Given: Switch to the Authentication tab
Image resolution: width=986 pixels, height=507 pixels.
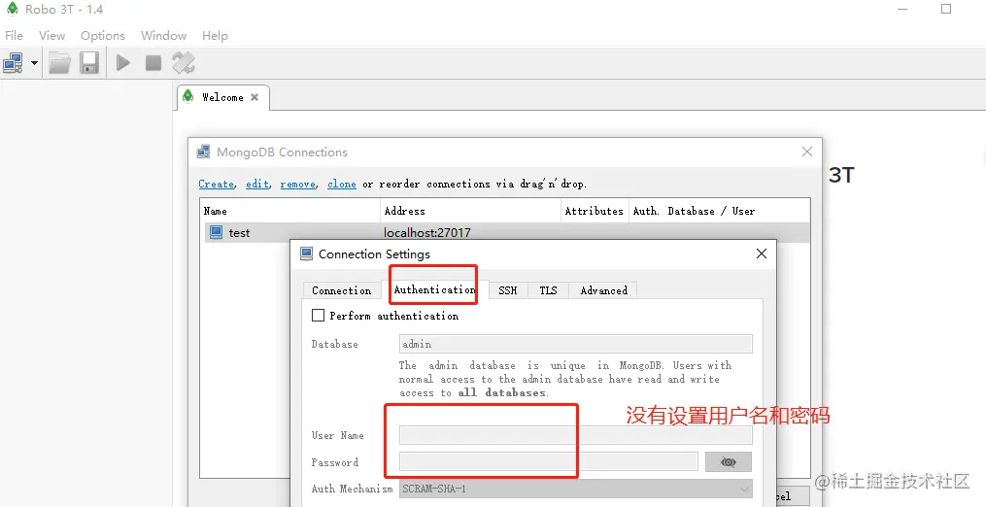Looking at the screenshot, I should (434, 289).
